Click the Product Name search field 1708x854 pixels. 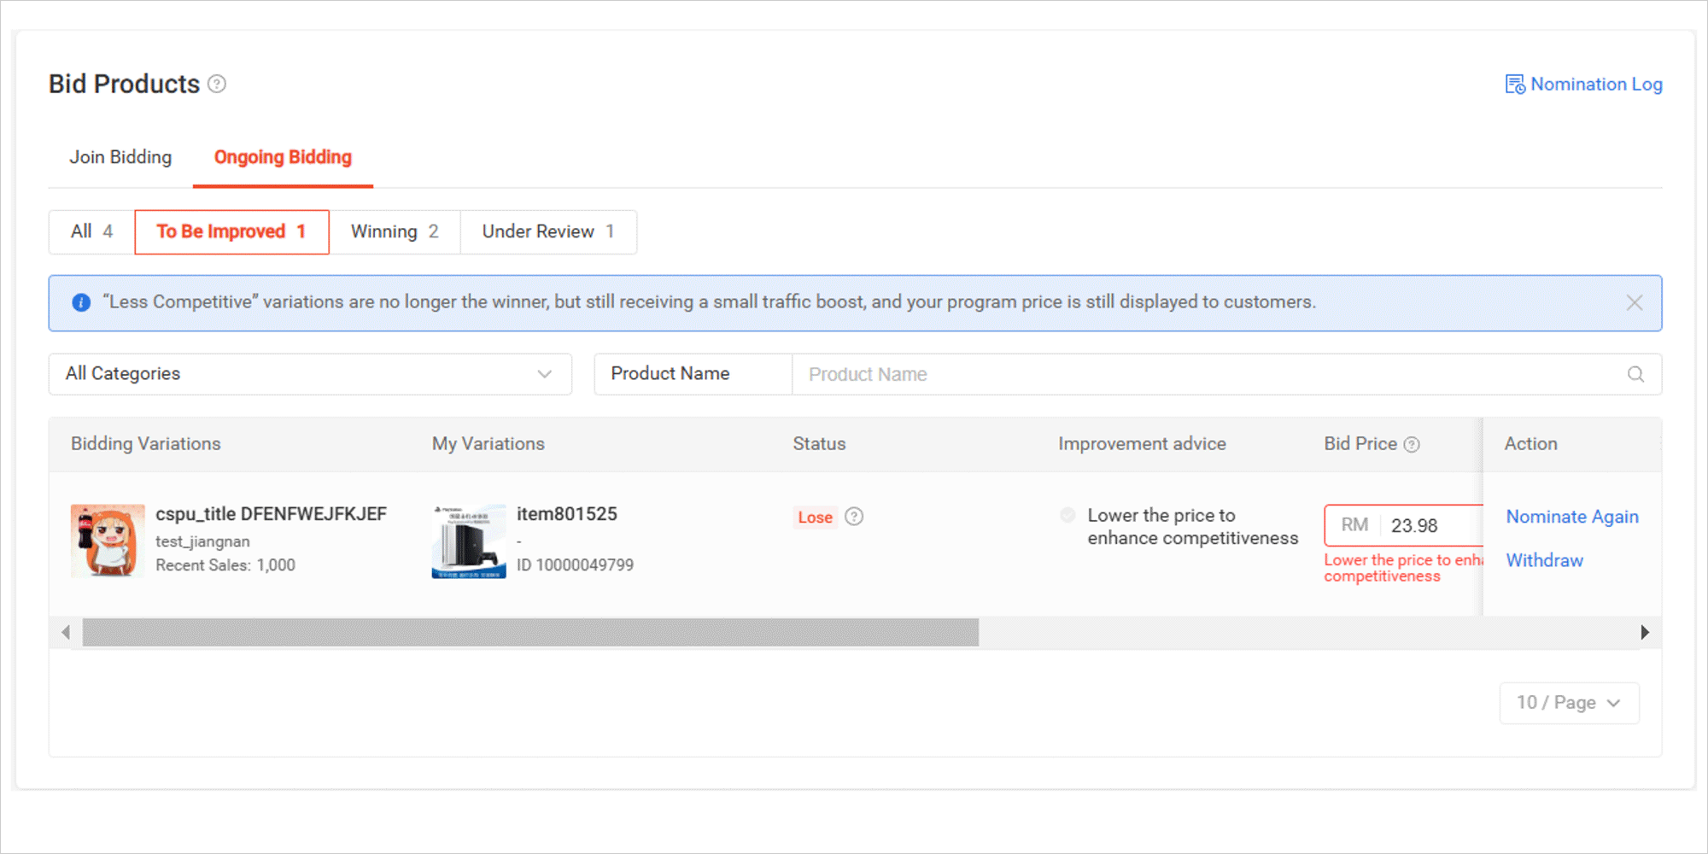pyautogui.click(x=1208, y=374)
